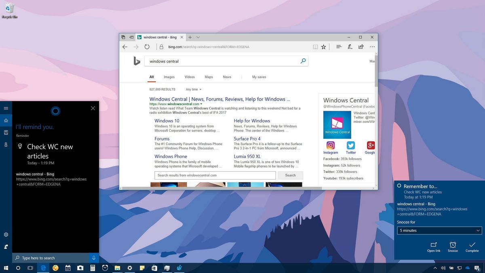Screen dimensions: 485x273
Task: Open Task View on taskbar
Action: pyautogui.click(x=30, y=268)
